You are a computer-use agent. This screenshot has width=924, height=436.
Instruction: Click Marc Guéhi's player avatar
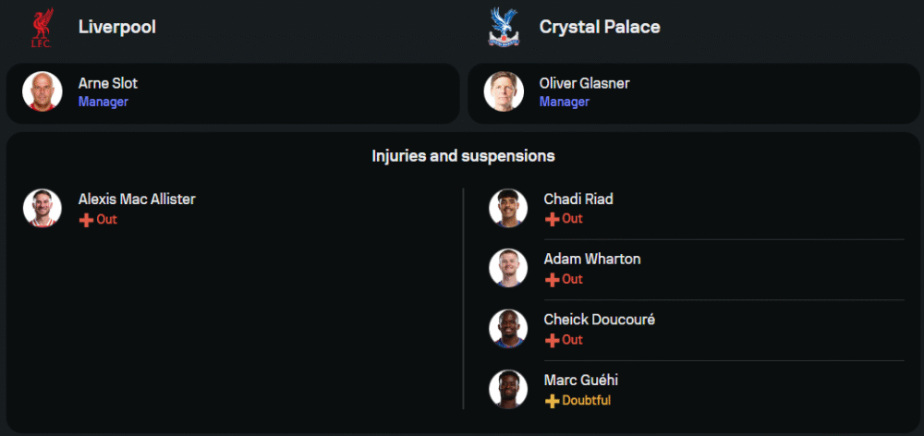coord(507,389)
